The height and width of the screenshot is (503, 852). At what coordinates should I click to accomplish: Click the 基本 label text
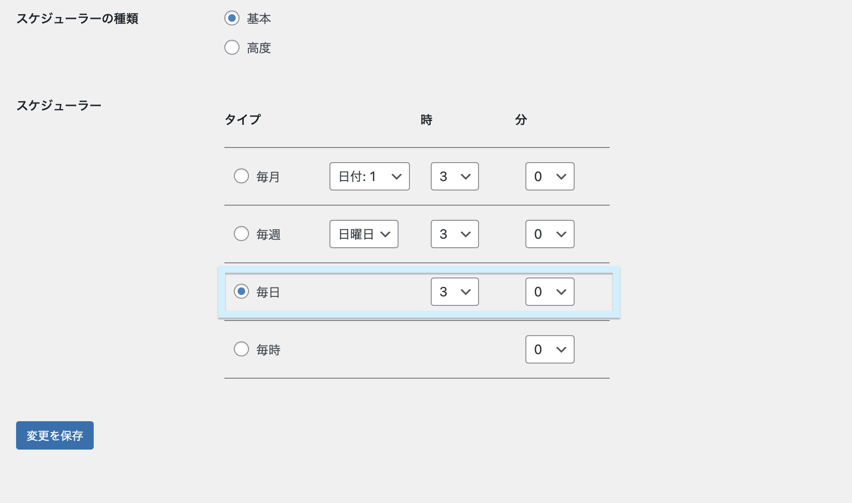tap(259, 18)
